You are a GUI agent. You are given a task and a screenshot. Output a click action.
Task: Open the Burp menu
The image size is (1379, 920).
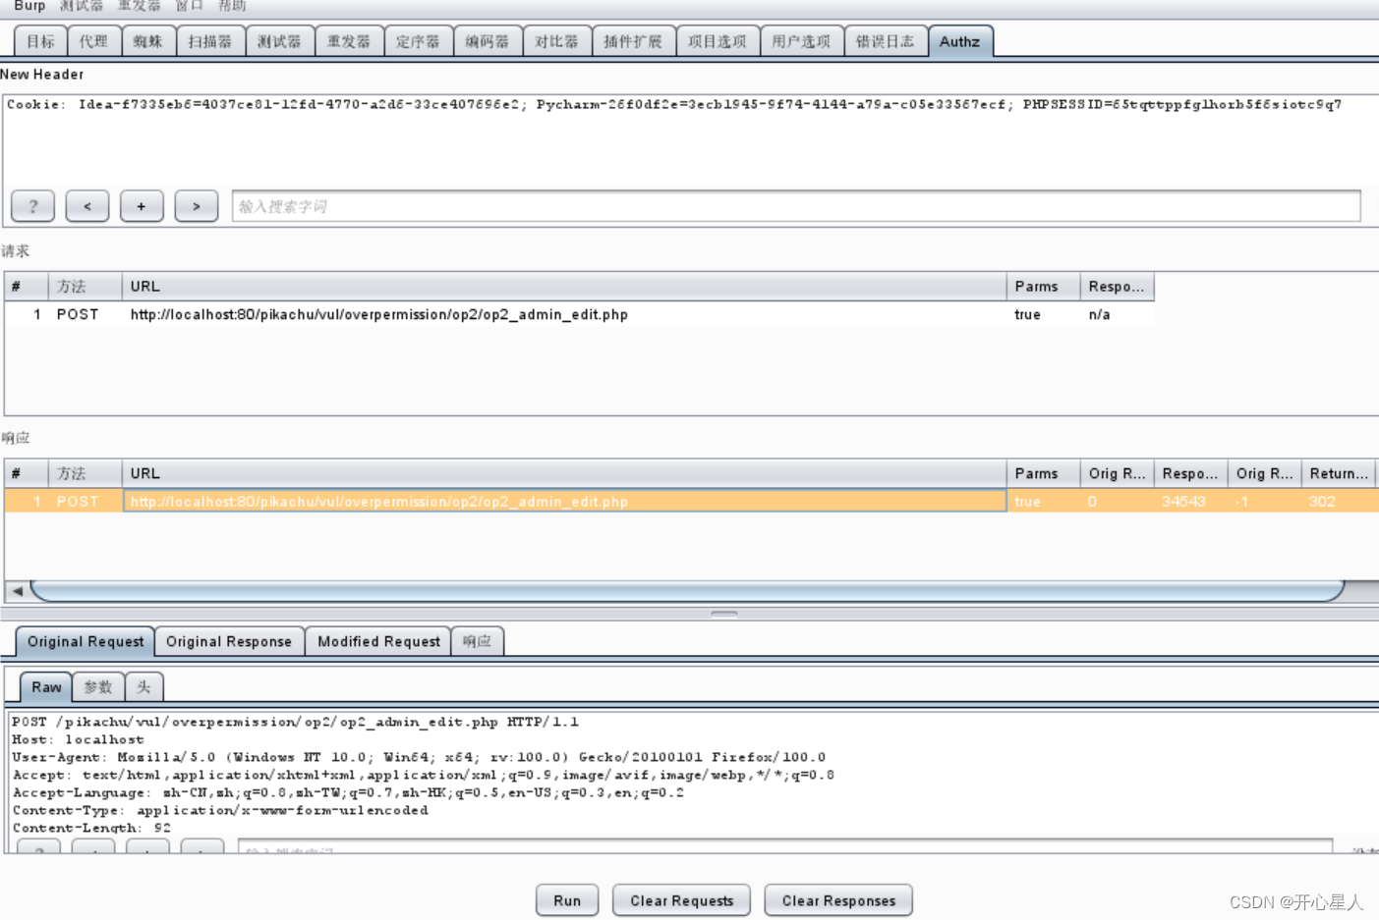(x=29, y=6)
